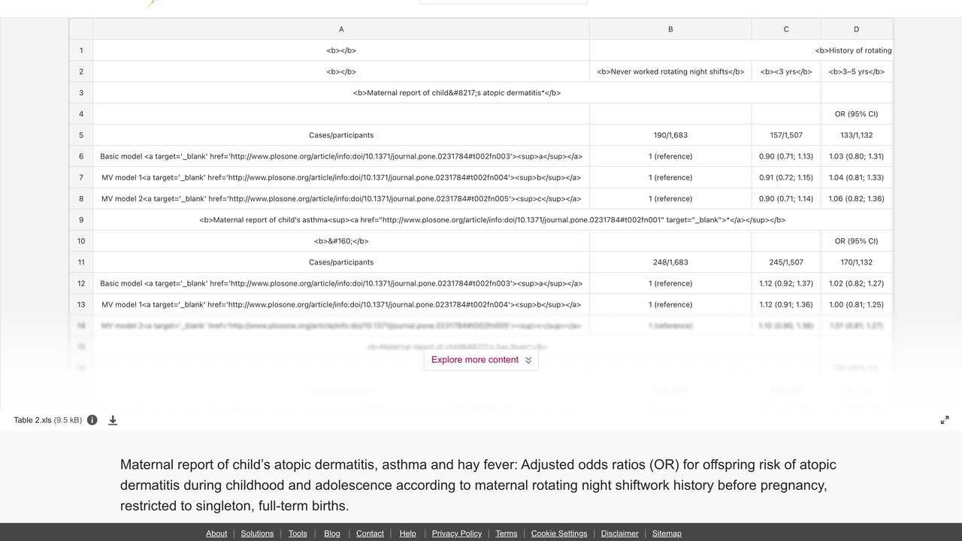Open the About footer link
Viewport: 962px width, 541px height.
click(216, 533)
